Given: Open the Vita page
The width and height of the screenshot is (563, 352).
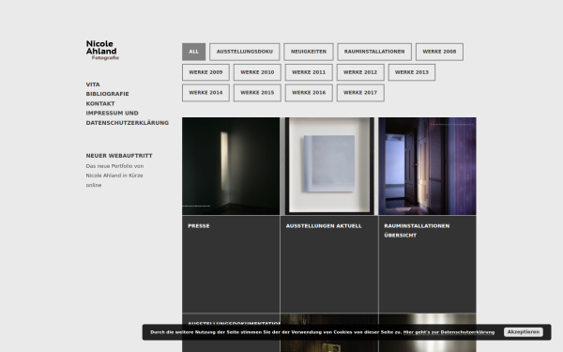Looking at the screenshot, I should click(93, 84).
